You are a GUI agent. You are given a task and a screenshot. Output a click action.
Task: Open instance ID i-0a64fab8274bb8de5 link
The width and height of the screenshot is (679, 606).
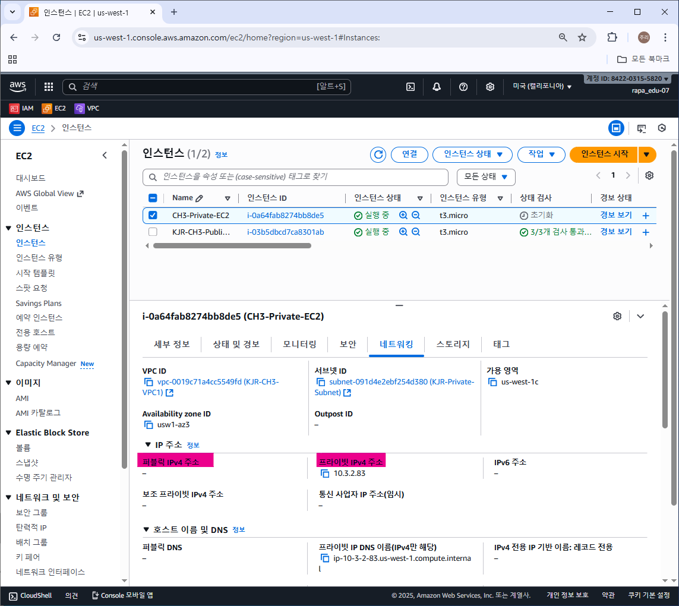coord(285,215)
